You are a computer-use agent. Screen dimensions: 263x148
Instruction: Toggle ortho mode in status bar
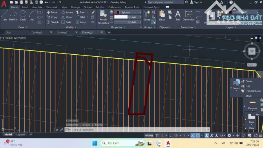pos(171,135)
